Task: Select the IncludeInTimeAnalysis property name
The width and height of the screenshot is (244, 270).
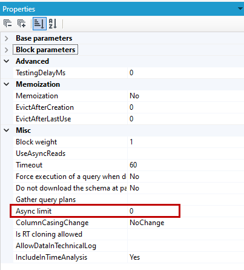Action: [51, 257]
